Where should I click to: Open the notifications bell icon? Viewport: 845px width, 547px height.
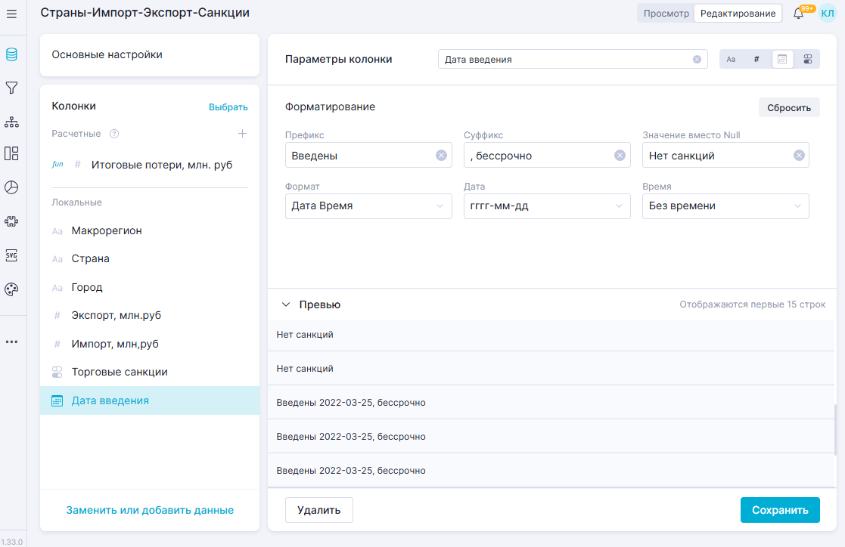coord(798,14)
